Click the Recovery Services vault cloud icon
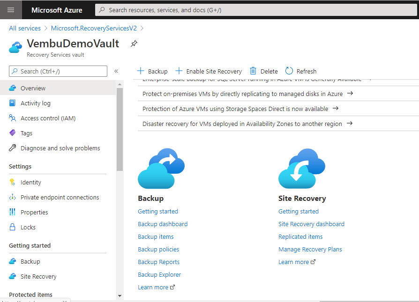Image resolution: width=419 pixels, height=302 pixels. (x=15, y=48)
